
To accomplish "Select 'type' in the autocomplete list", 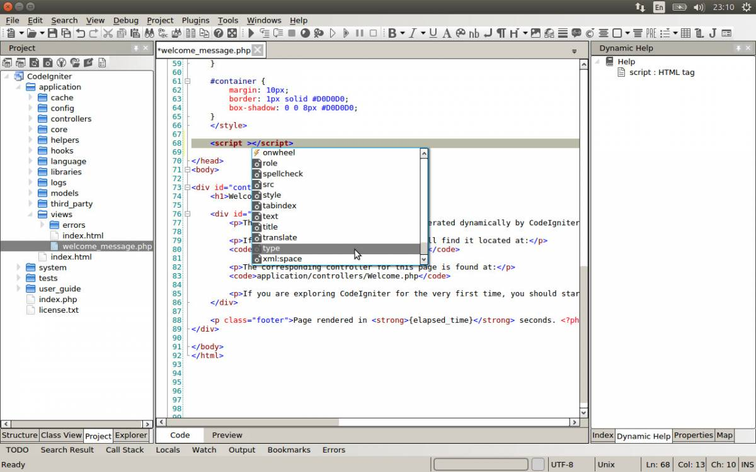I will click(335, 248).
